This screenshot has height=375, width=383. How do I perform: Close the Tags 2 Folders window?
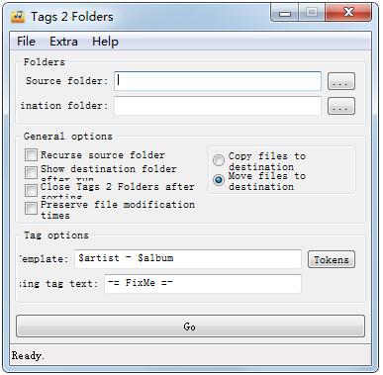tap(348, 13)
